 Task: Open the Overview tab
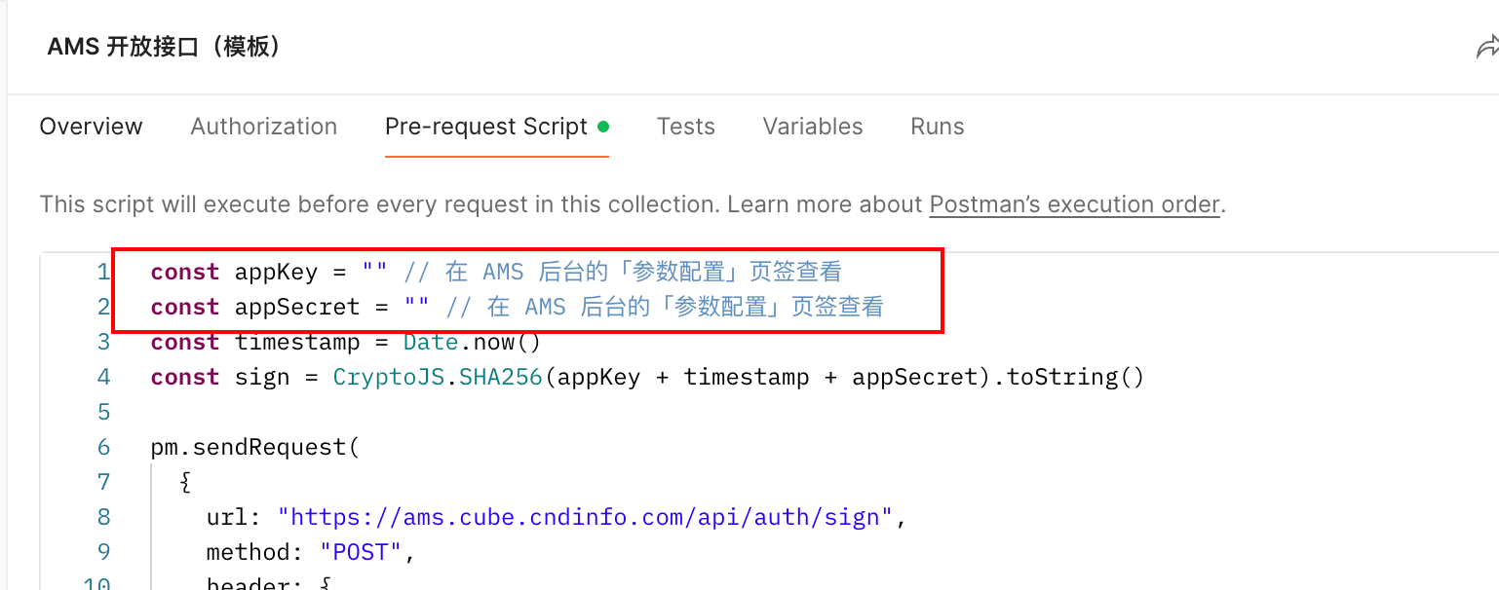click(91, 127)
